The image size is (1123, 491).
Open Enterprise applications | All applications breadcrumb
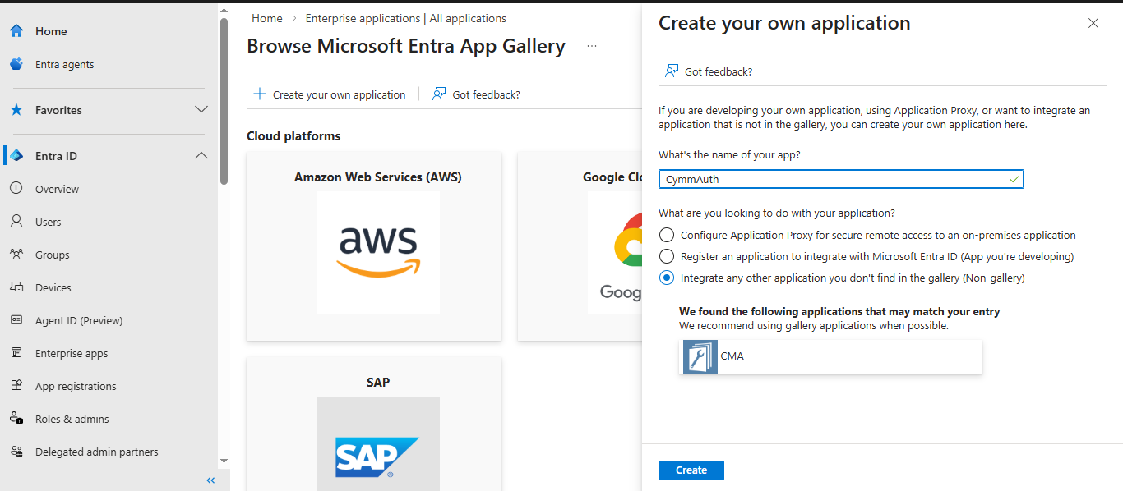tap(406, 18)
